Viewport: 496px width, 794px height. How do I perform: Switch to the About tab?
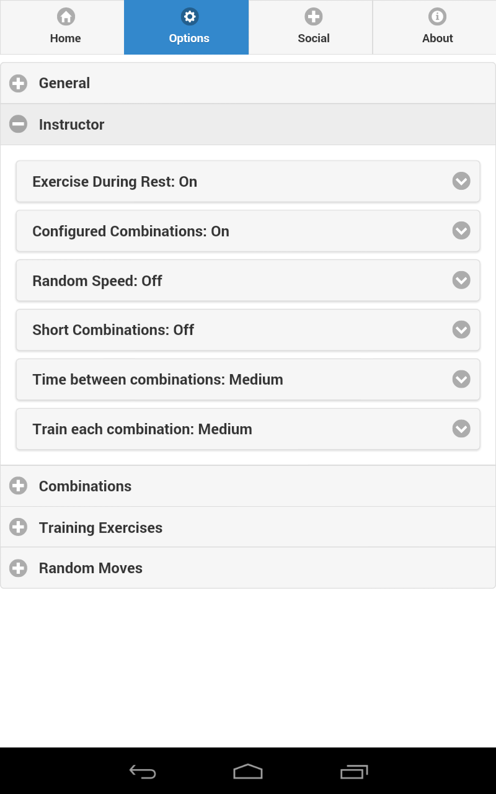(x=438, y=28)
